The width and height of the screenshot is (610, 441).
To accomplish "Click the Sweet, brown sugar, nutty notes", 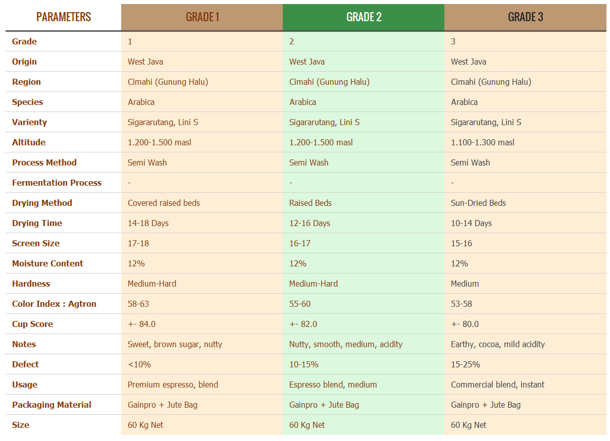I will (x=175, y=344).
